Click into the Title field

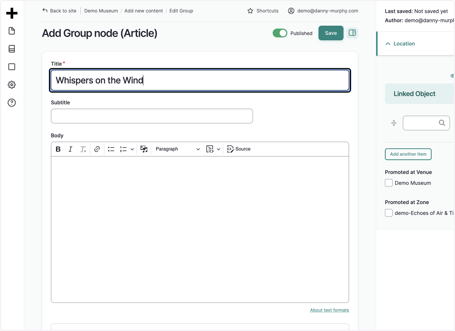[x=200, y=80]
